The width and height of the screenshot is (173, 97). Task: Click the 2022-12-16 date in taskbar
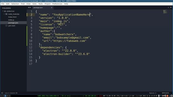146,96
